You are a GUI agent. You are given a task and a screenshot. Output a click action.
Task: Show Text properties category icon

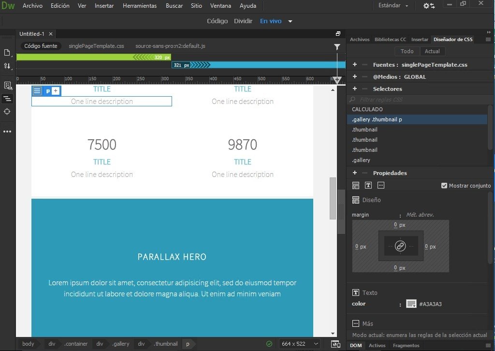pyautogui.click(x=368, y=185)
